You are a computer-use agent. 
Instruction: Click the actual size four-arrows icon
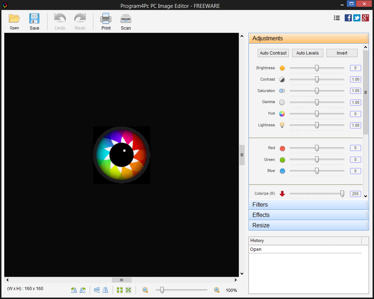120,290
